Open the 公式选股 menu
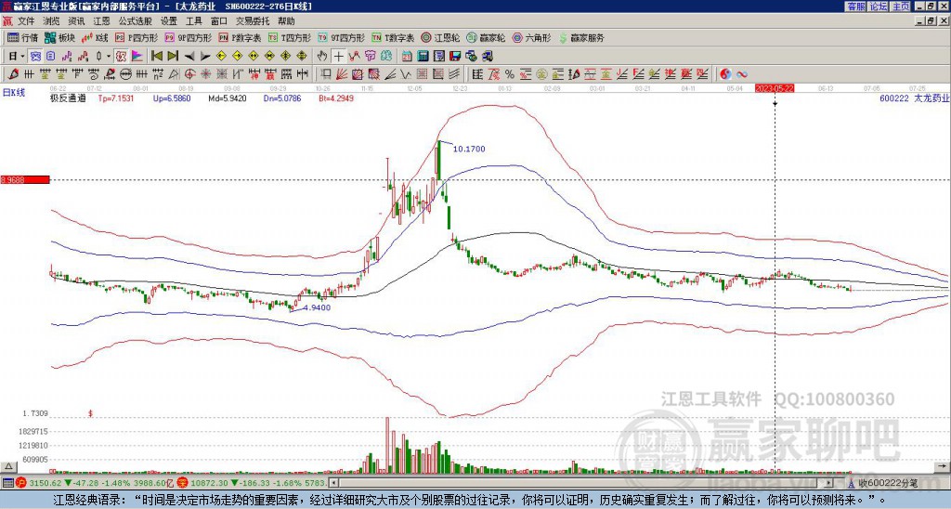This screenshot has height=509, width=951. (136, 21)
